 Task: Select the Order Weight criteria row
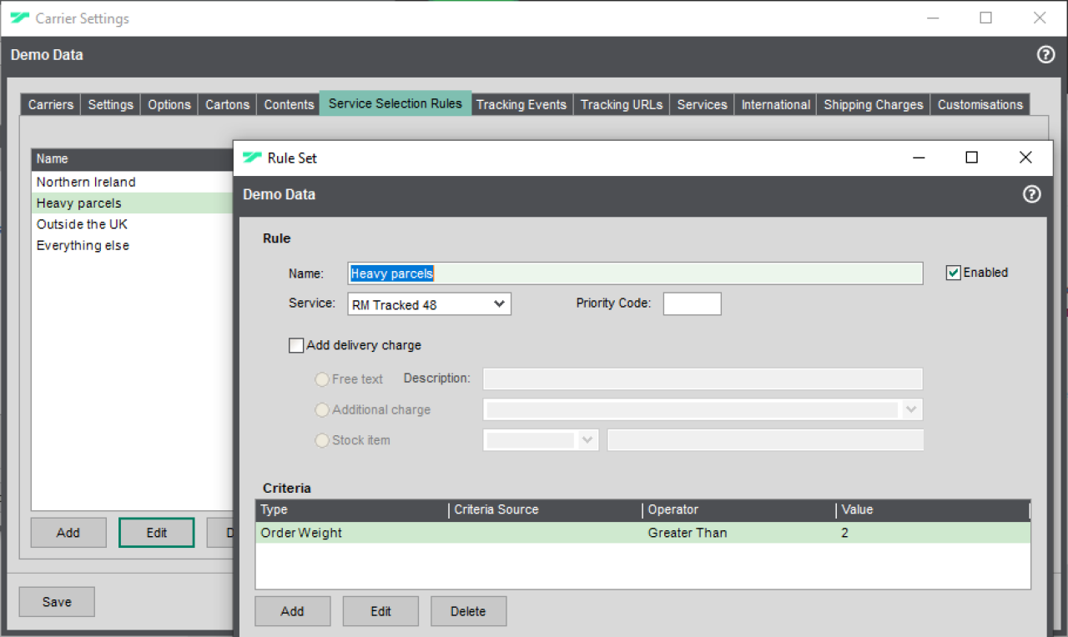coord(642,533)
